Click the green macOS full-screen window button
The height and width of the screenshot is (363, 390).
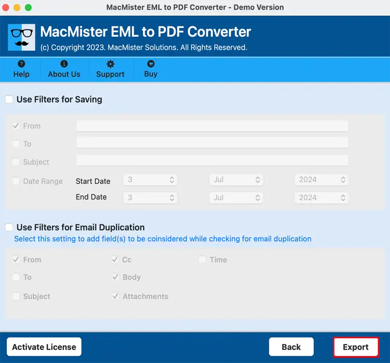coord(28,8)
